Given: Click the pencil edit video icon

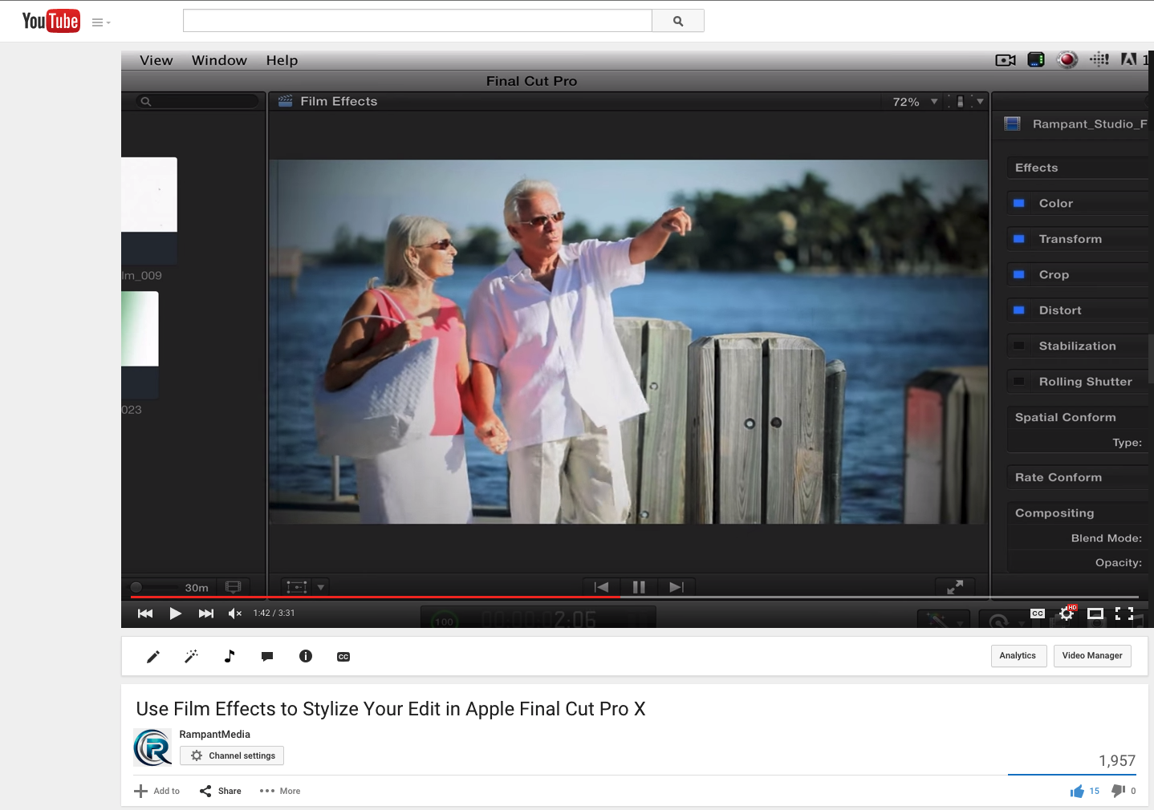Looking at the screenshot, I should point(153,657).
